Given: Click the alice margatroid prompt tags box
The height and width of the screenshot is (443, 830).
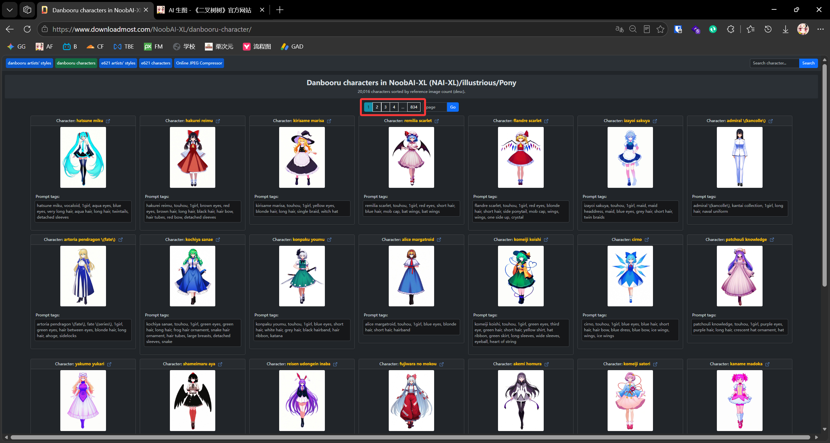Looking at the screenshot, I should pos(411,327).
